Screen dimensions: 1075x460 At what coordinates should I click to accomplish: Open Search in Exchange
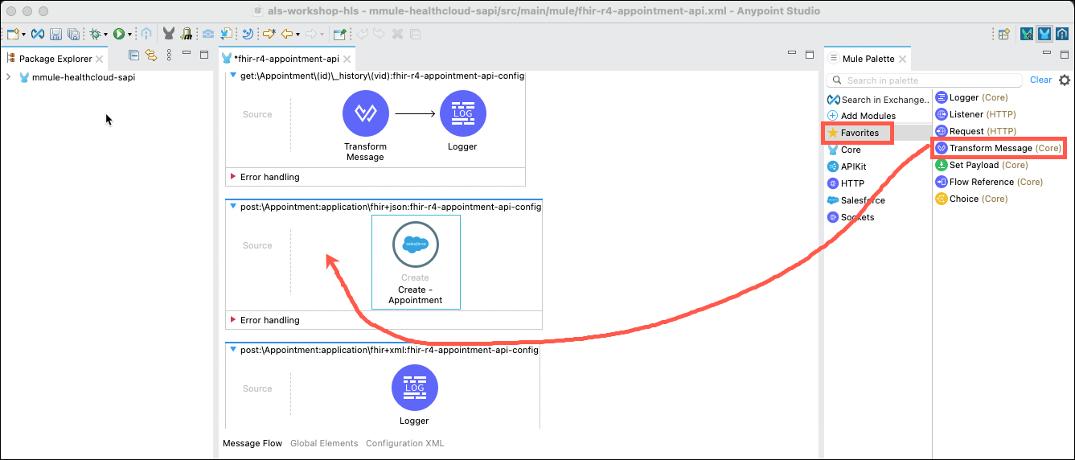(x=878, y=100)
